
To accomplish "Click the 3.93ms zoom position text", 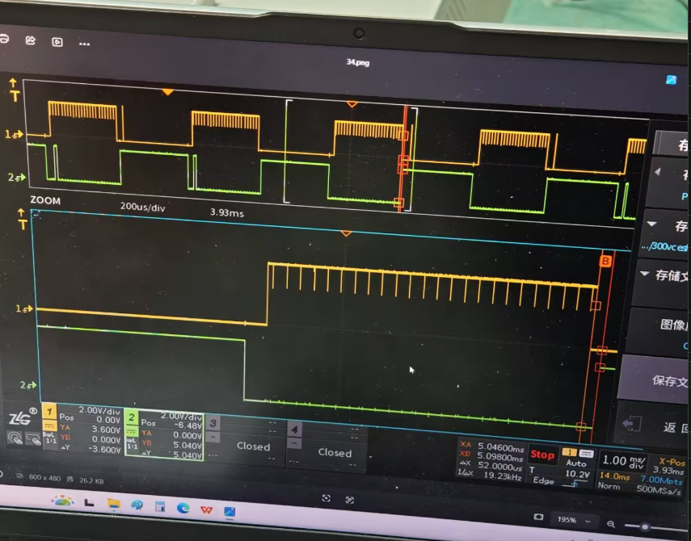I will click(x=226, y=212).
